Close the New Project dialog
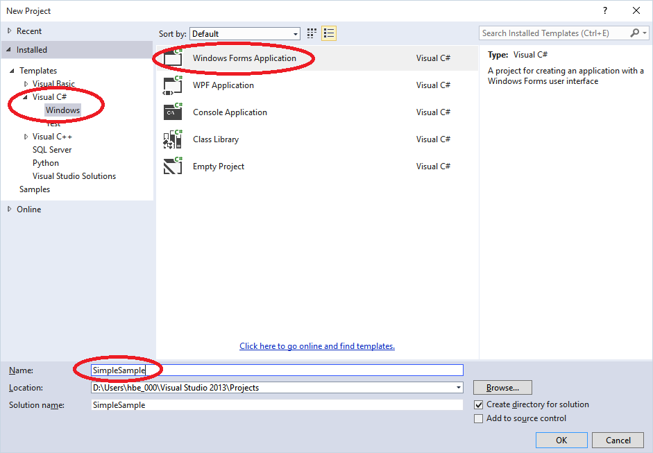The image size is (653, 453). pos(636,11)
